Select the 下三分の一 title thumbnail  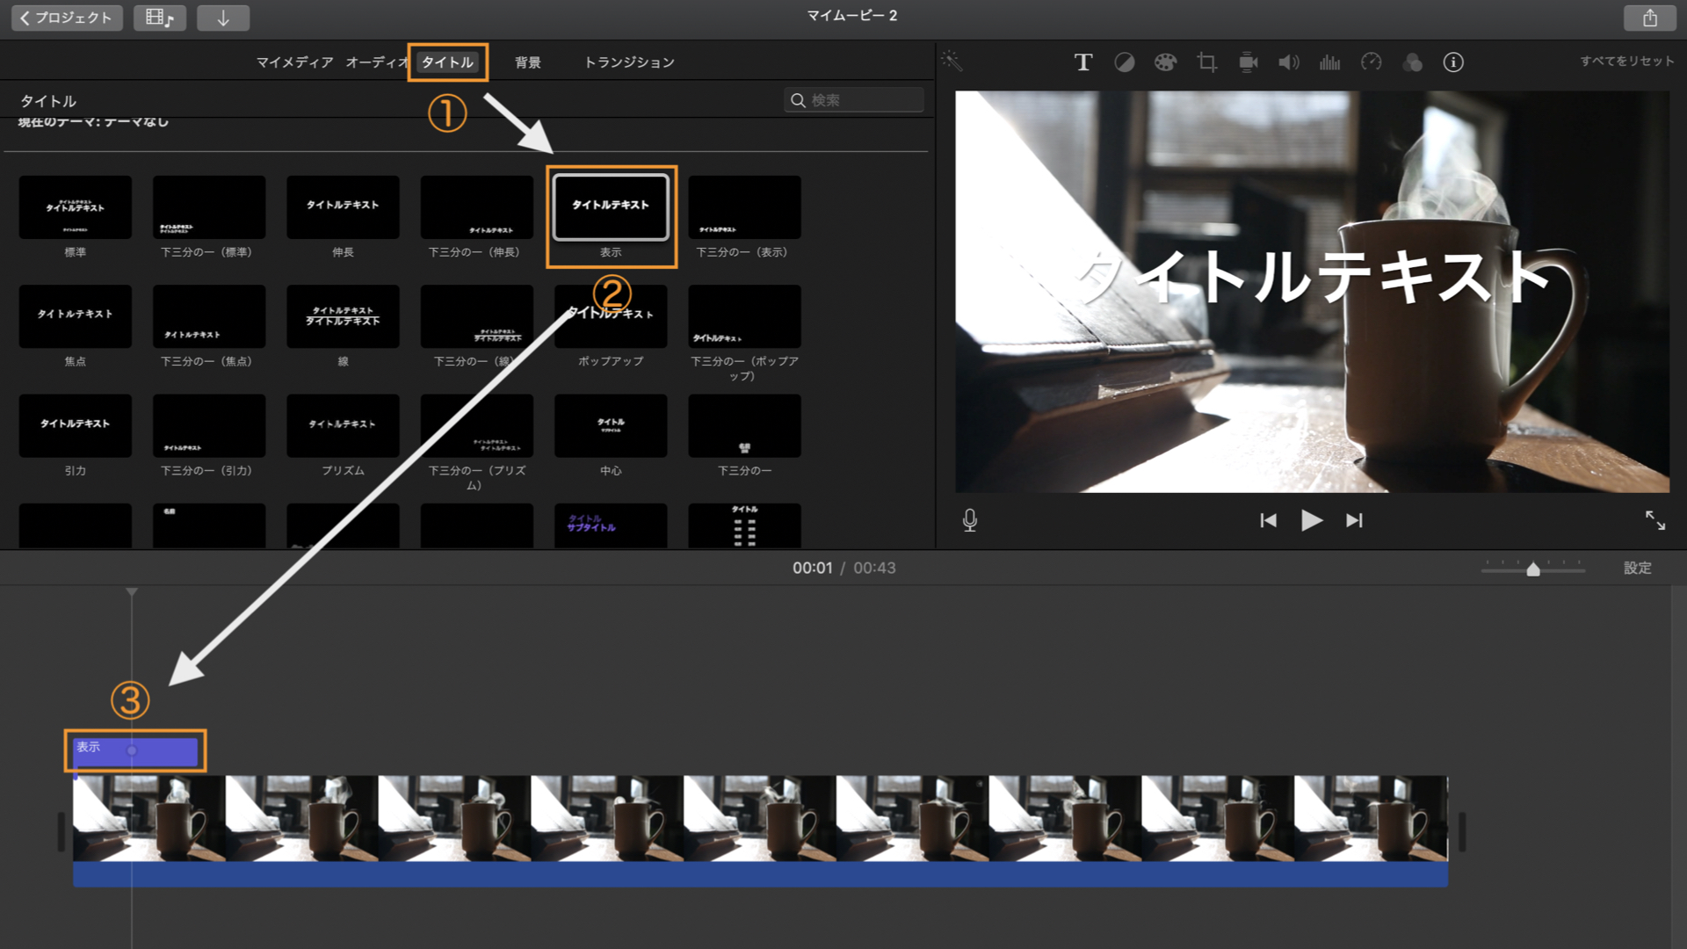coord(744,425)
